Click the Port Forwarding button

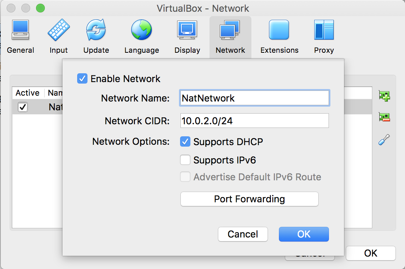(x=249, y=199)
